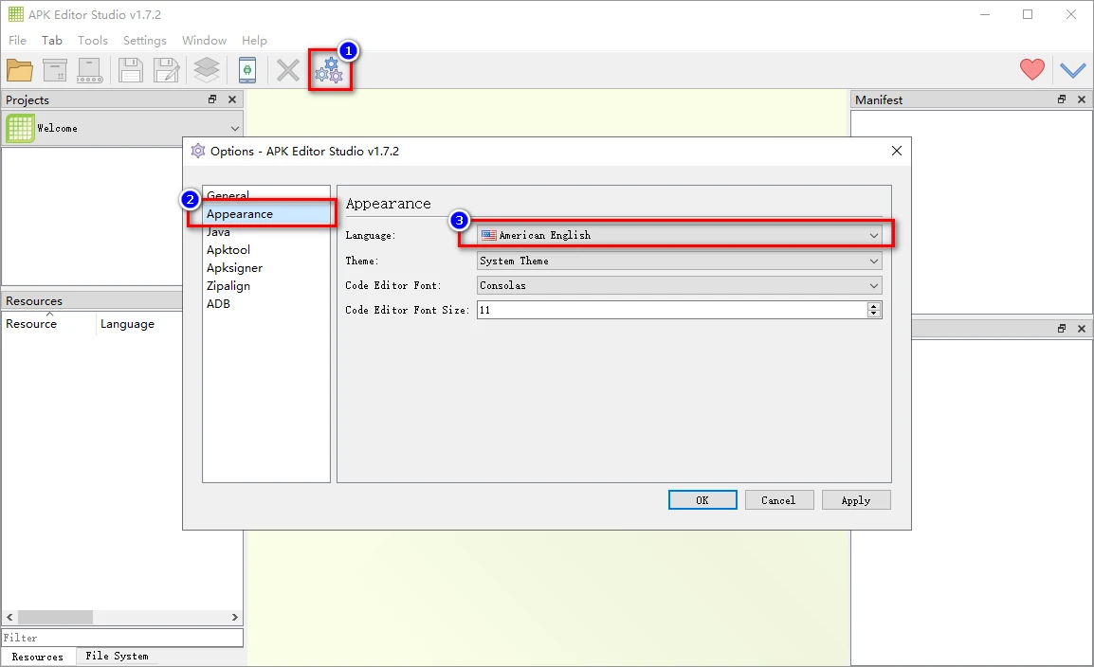Select Apktool in options list
1094x667 pixels.
pos(228,250)
